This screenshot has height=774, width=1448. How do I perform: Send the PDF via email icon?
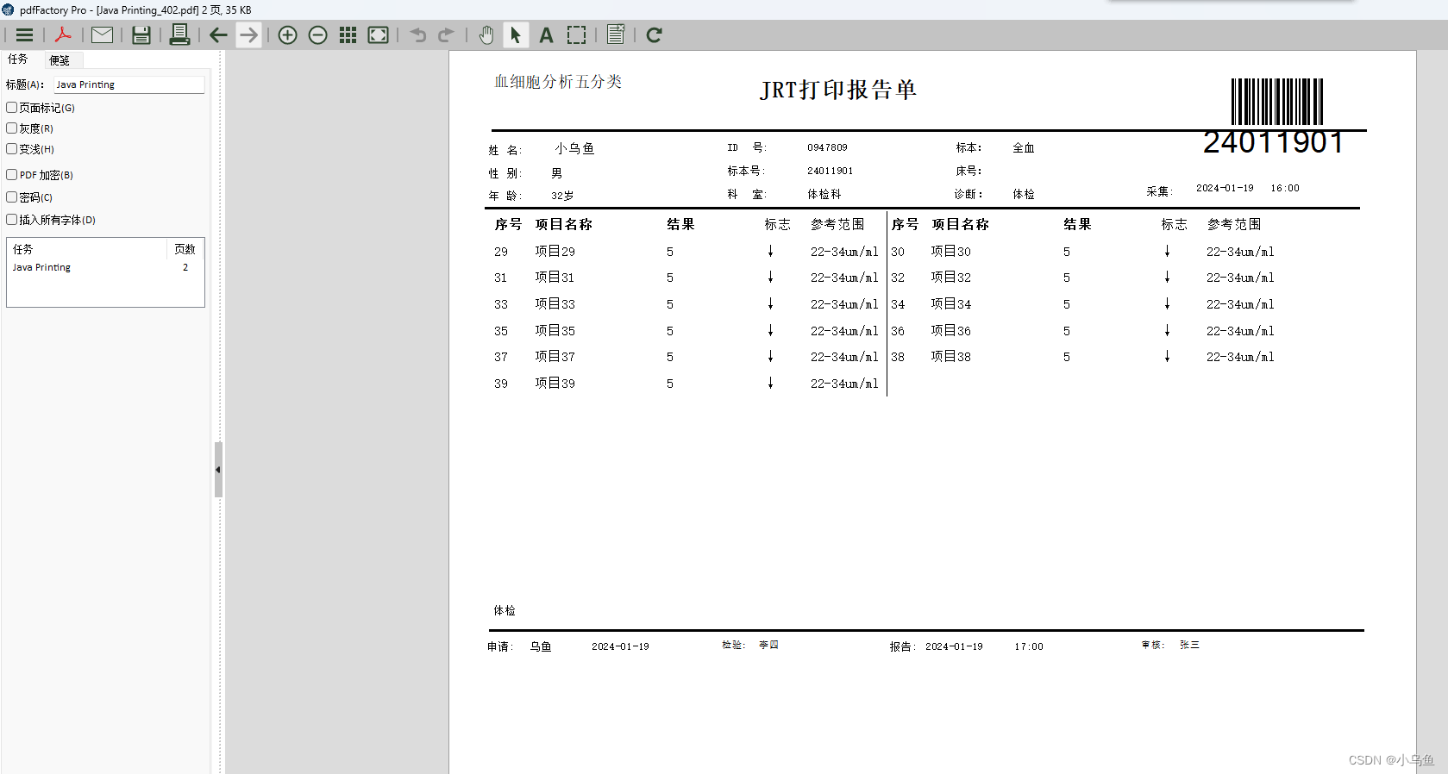point(103,35)
